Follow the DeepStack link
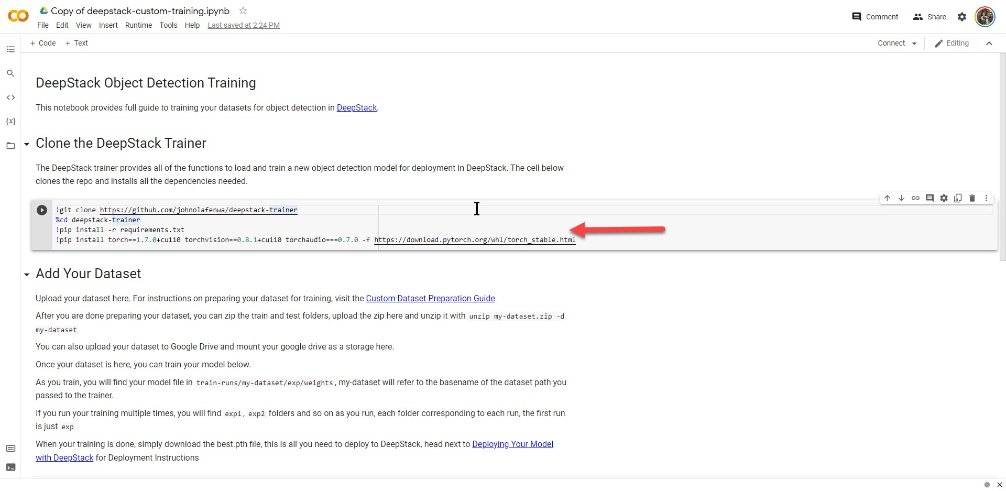1006x491 pixels. (357, 107)
